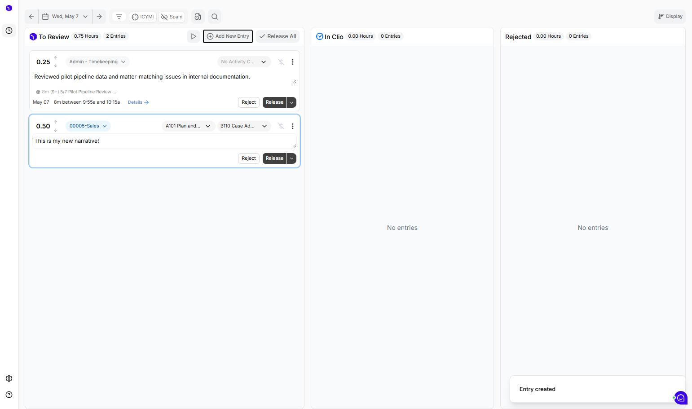Open B110 Case Ad... activity dropdown
Image resolution: width=692 pixels, height=409 pixels.
pos(244,126)
